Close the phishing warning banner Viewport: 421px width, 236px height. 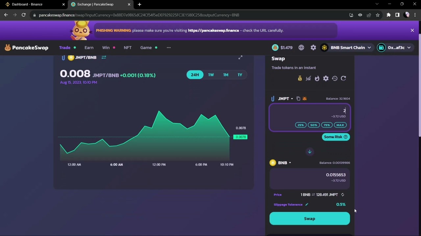coord(412,30)
